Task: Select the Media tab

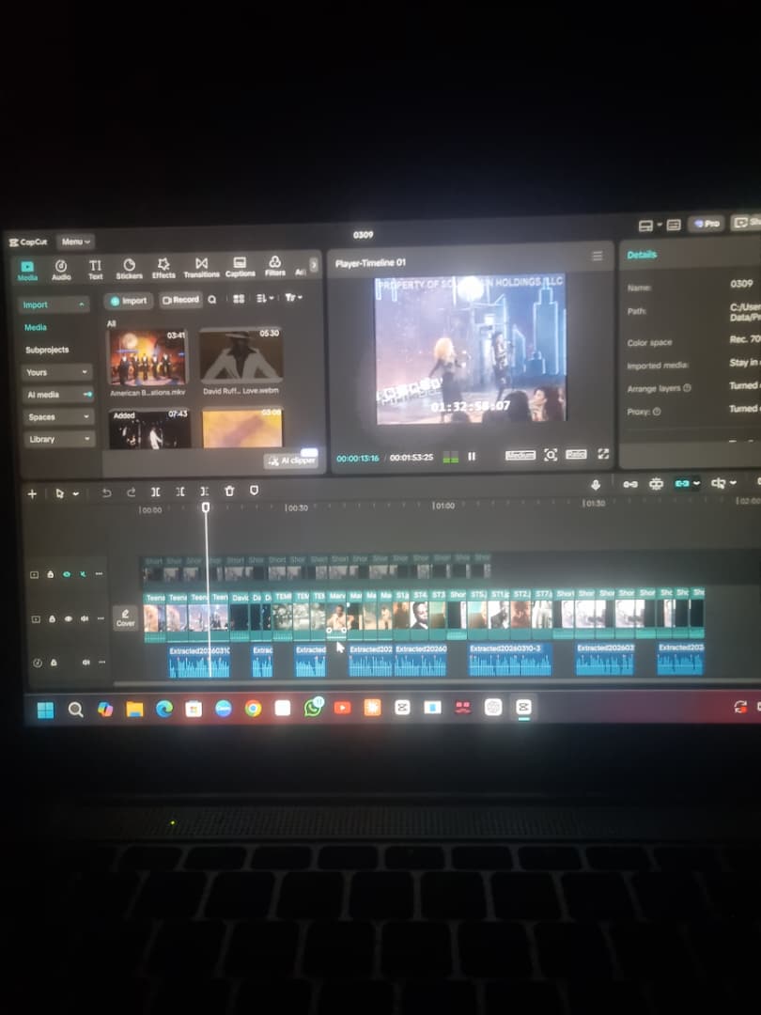Action: 27,271
